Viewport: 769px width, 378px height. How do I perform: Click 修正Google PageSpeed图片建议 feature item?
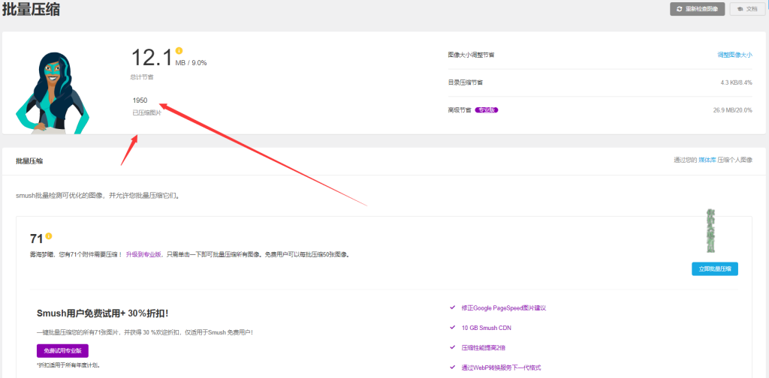[504, 308]
